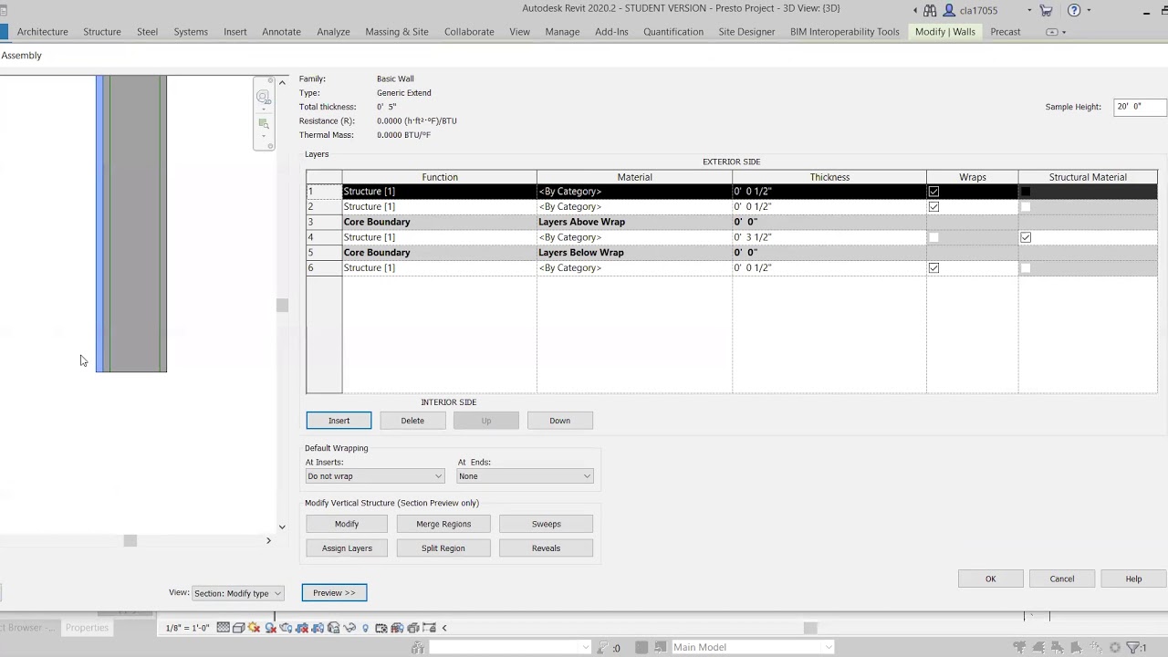Open the detail level icon in view bar

[x=224, y=628]
